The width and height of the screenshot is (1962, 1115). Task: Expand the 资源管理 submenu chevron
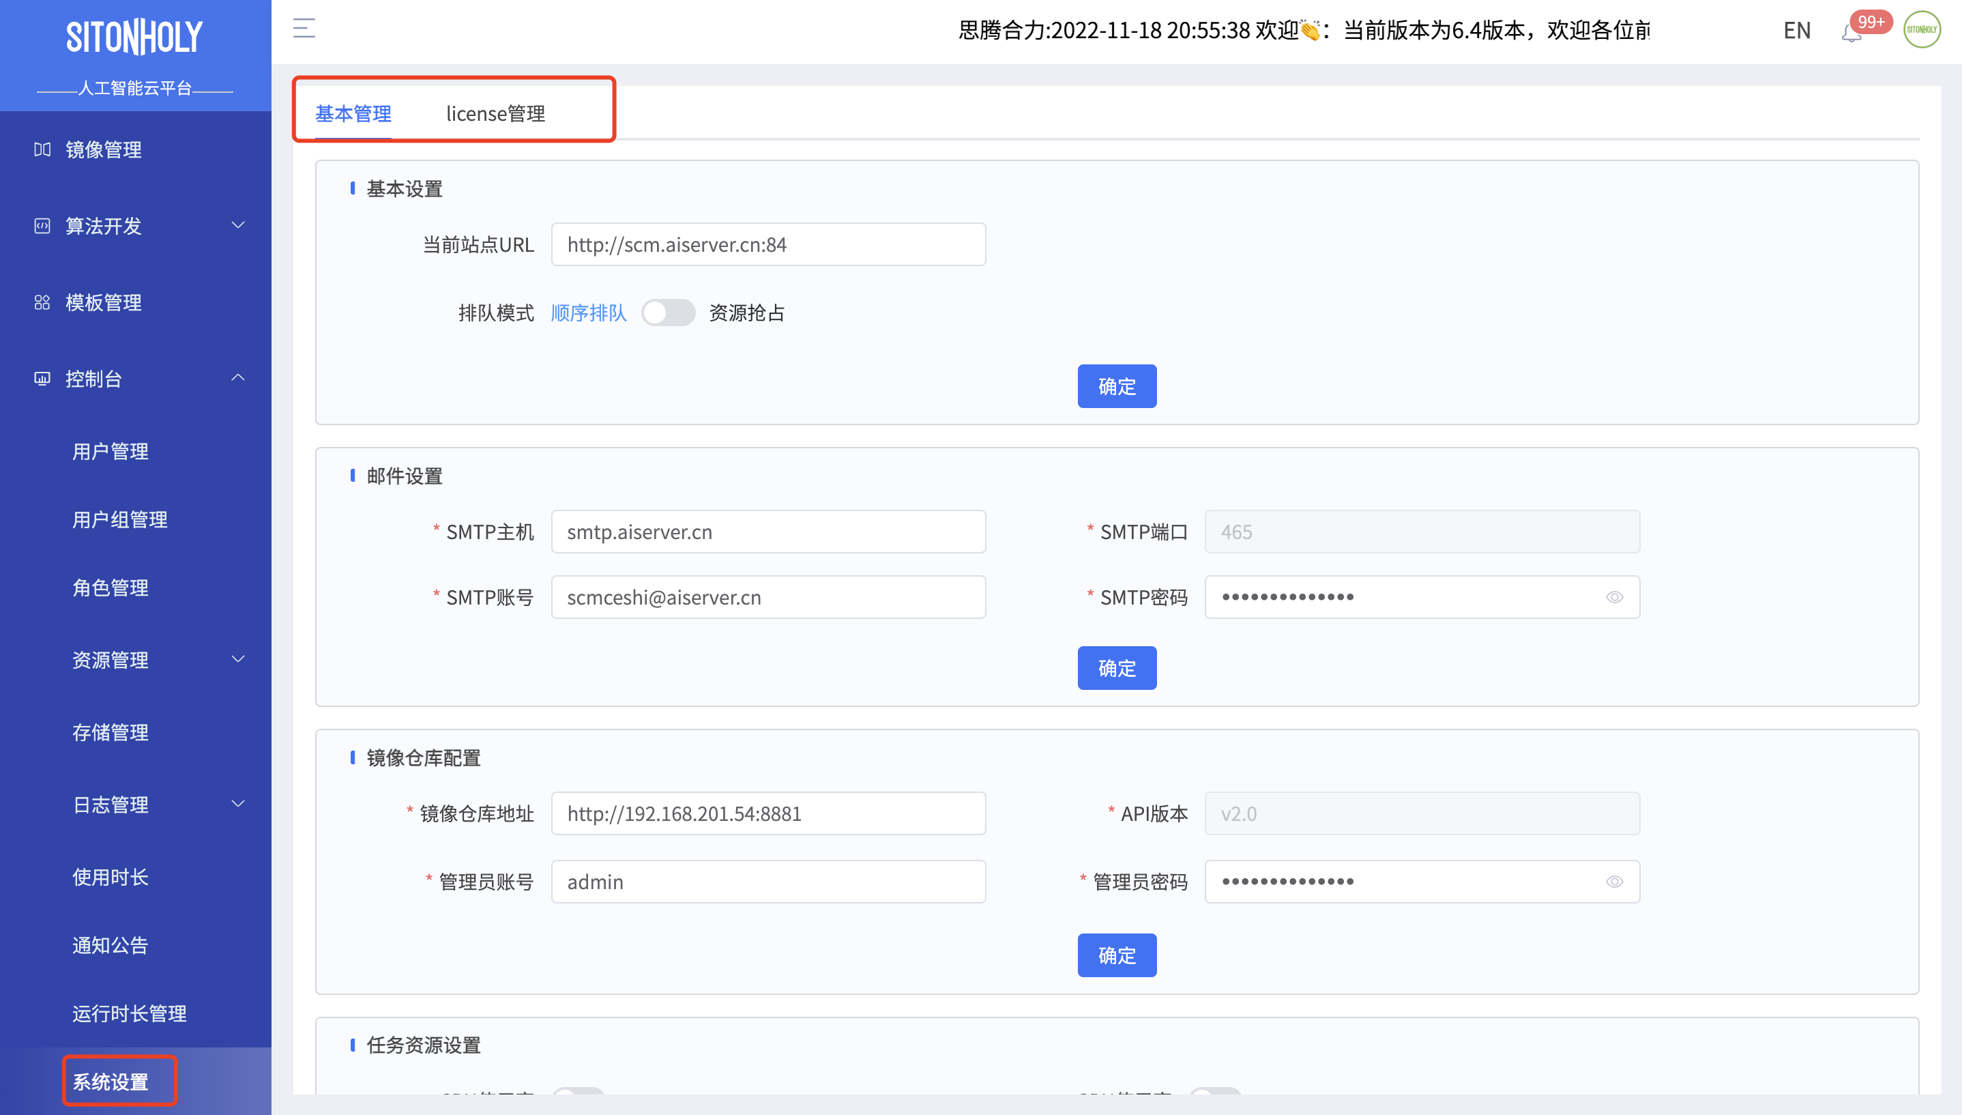(x=238, y=659)
